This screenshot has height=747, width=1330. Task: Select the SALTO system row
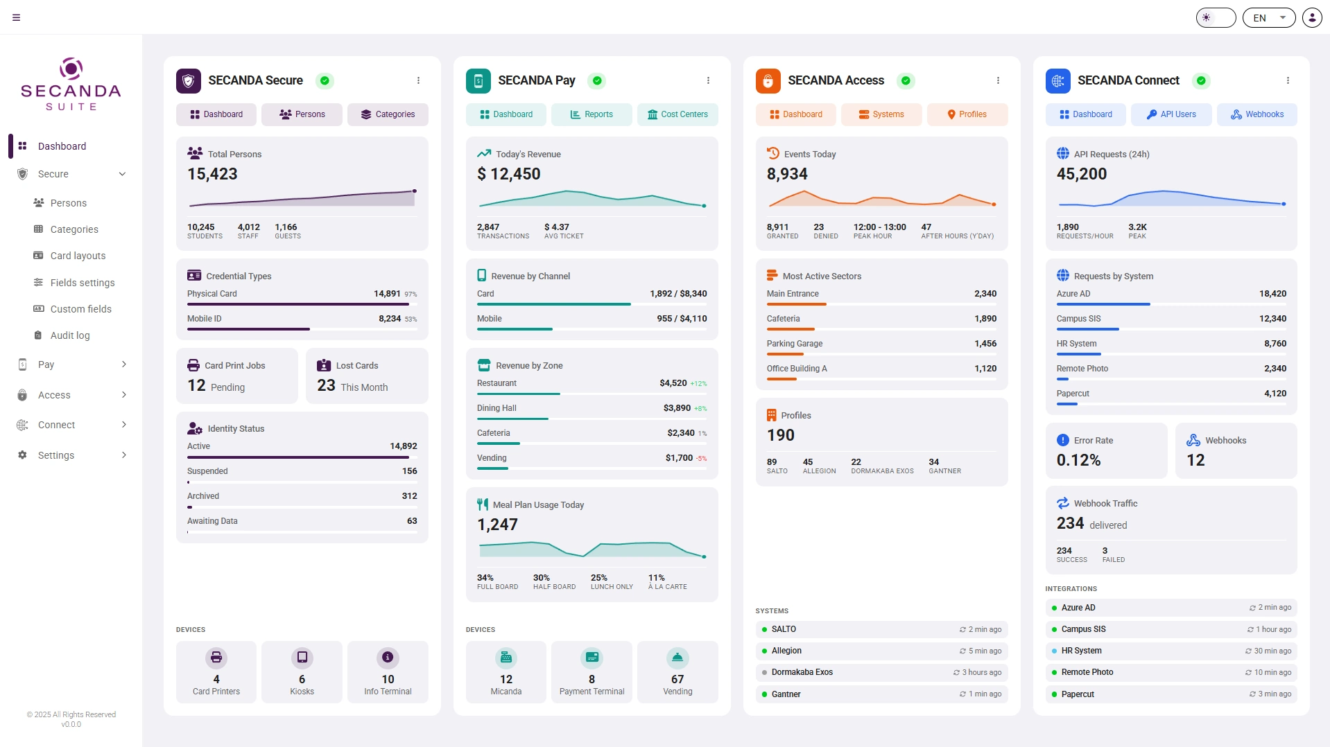coord(881,629)
